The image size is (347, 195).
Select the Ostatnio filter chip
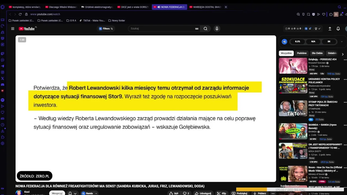pyautogui.click(x=332, y=53)
